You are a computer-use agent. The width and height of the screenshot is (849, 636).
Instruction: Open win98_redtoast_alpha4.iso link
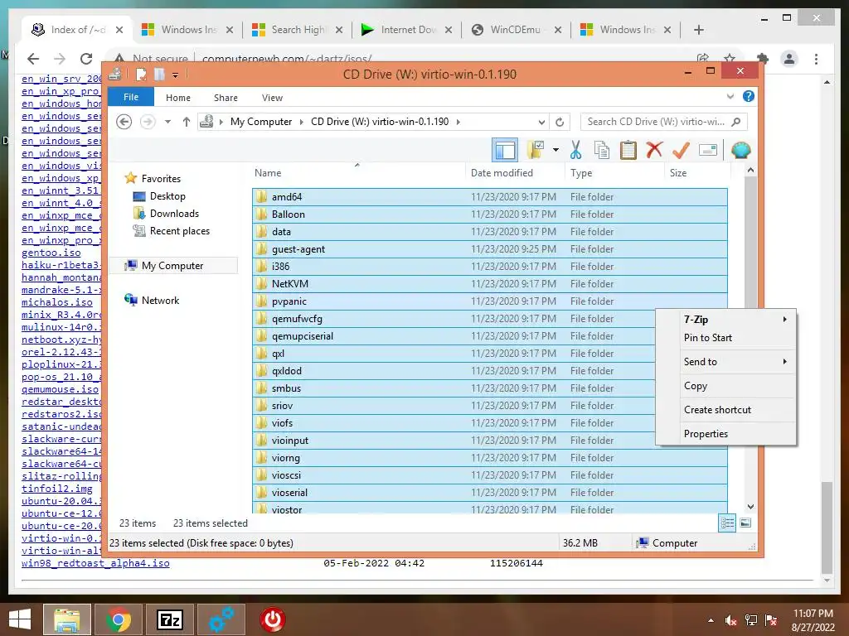tap(95, 563)
